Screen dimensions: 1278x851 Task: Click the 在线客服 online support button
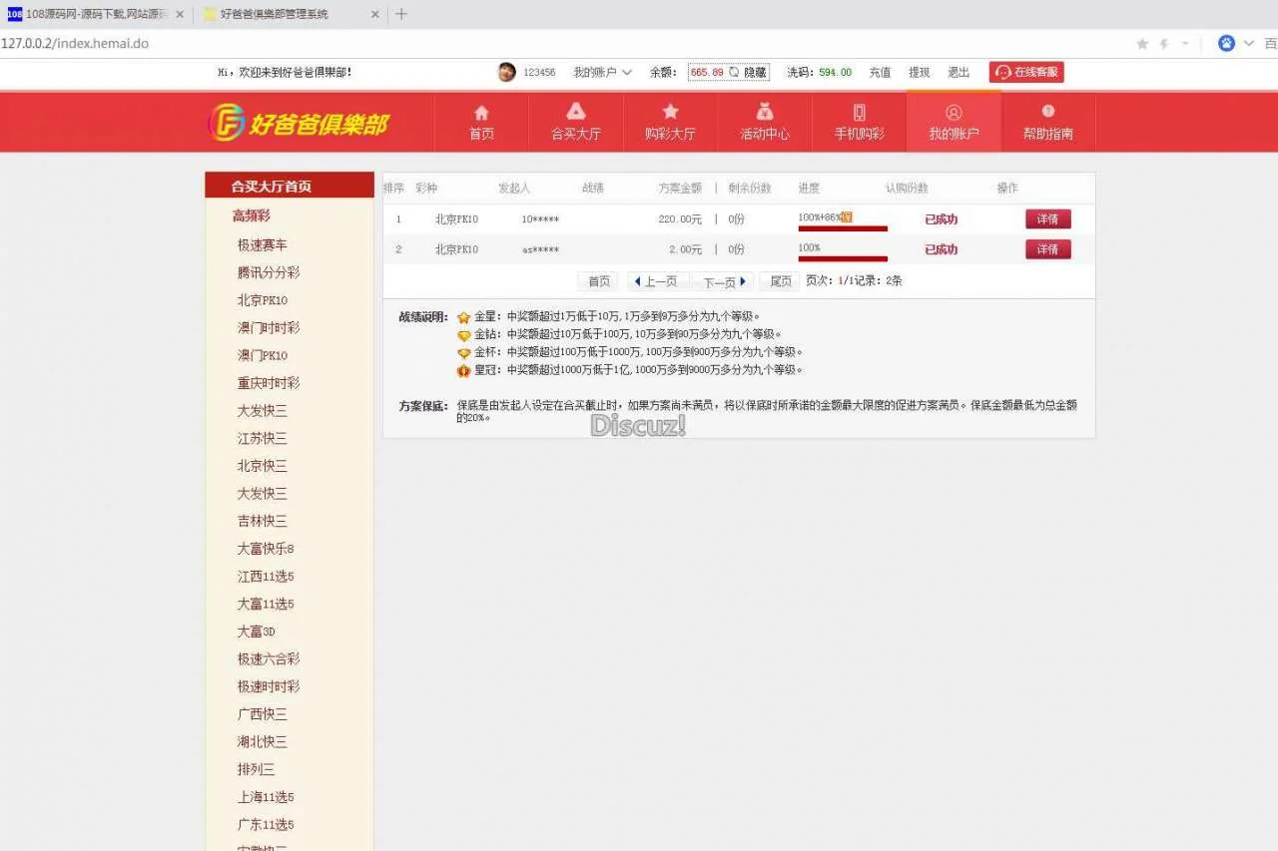tap(1026, 72)
